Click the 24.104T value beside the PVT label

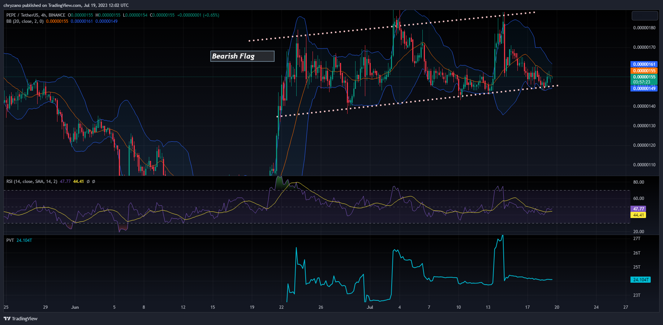[24, 240]
